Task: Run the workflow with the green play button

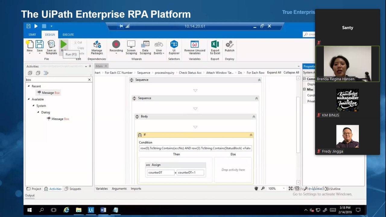Action: pyautogui.click(x=64, y=44)
